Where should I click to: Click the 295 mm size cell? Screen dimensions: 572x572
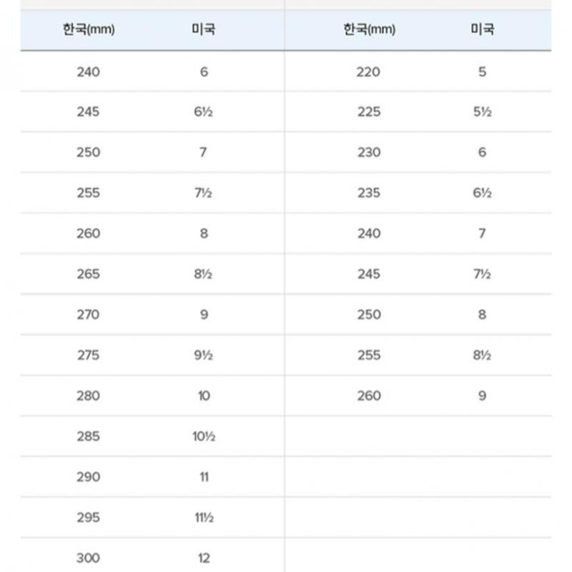pyautogui.click(x=89, y=518)
